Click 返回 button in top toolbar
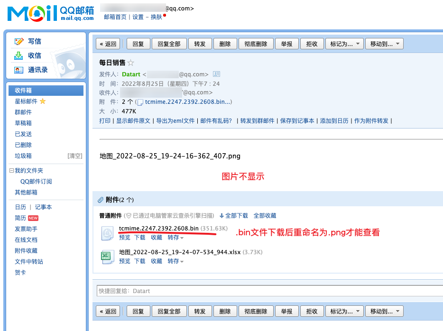 click(x=108, y=44)
